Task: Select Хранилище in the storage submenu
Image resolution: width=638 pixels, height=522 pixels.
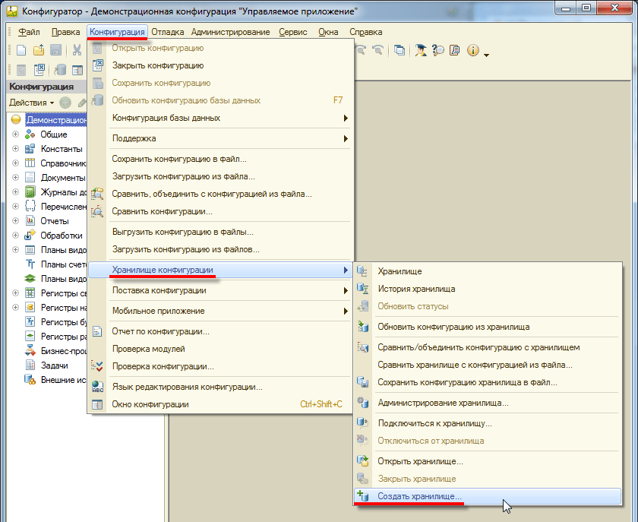Action: click(488, 271)
